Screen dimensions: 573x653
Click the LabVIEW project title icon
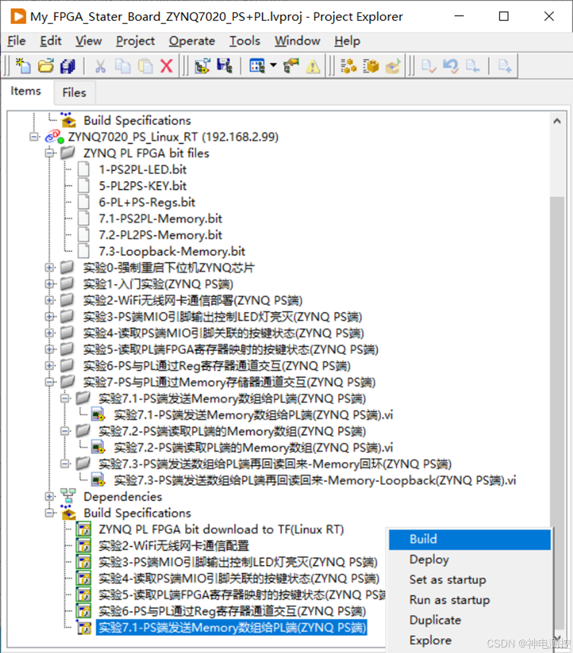pyautogui.click(x=18, y=17)
